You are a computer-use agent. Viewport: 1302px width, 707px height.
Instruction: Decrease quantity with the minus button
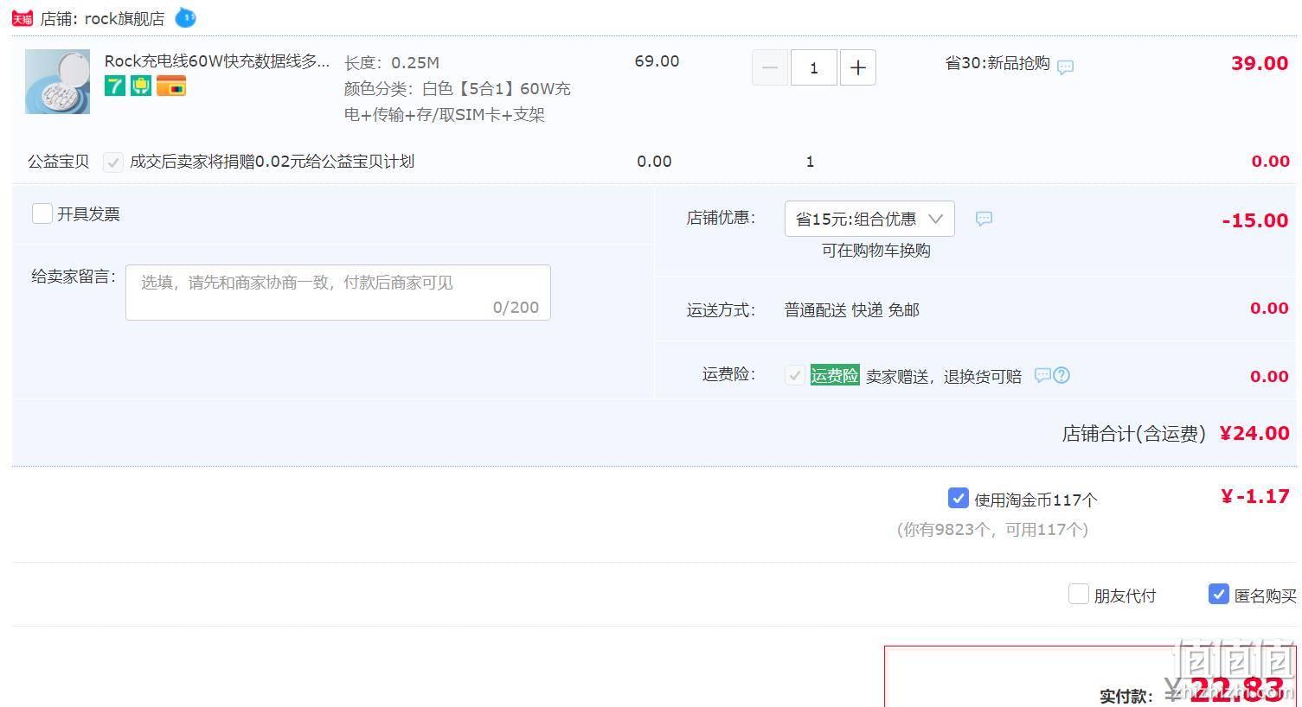coord(770,67)
